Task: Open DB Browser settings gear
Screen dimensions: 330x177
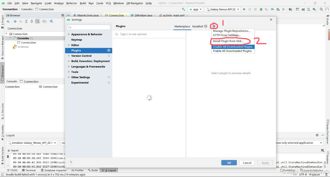Action: pyautogui.click(x=51, y=21)
